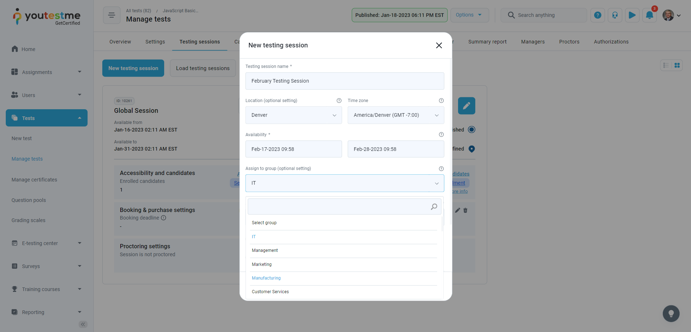Viewport: 691px width, 332px height.
Task: Click the notification bell icon
Action: click(649, 15)
